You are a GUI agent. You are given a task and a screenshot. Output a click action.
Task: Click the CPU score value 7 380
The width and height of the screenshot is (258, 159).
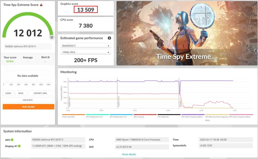[86, 26]
